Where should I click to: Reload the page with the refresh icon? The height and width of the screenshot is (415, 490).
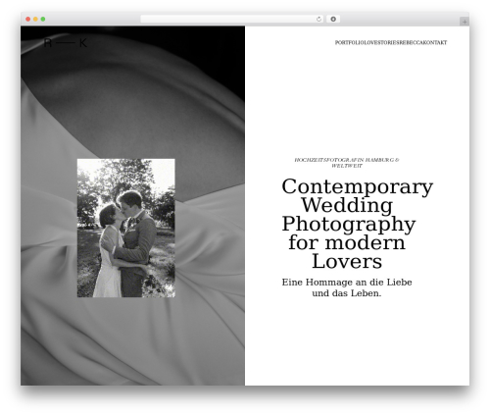click(x=318, y=20)
